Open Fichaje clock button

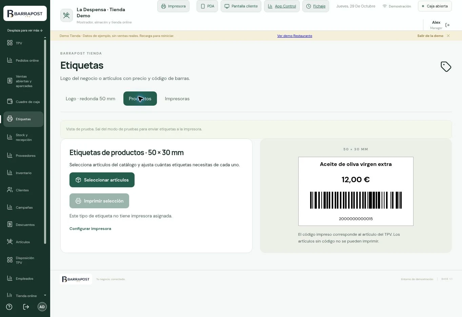[x=316, y=6]
